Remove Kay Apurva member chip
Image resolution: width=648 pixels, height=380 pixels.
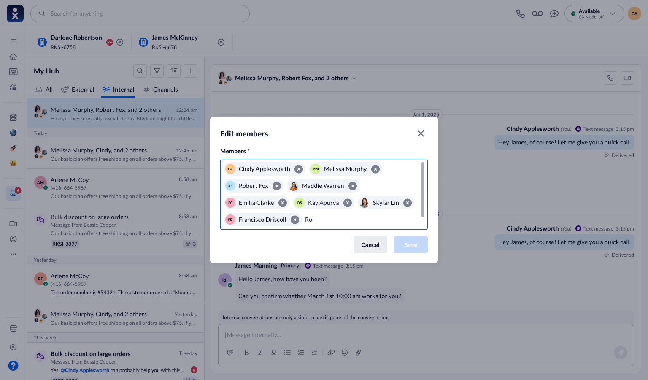click(348, 203)
